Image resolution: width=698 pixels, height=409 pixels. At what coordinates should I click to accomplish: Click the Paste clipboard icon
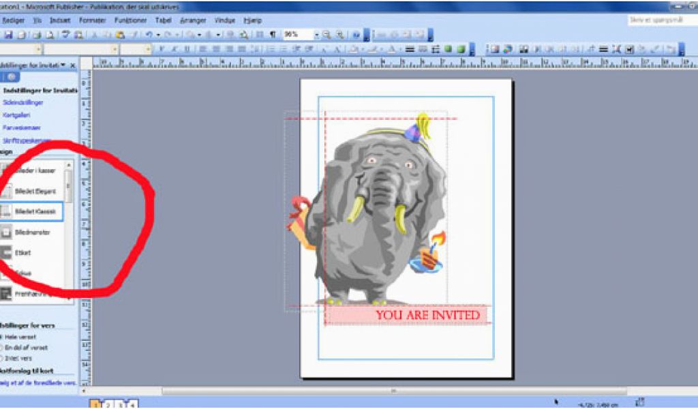coord(120,35)
